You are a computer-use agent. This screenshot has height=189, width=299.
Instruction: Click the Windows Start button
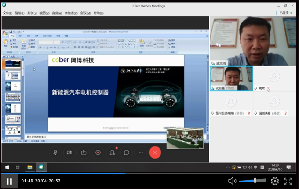(x=7, y=167)
